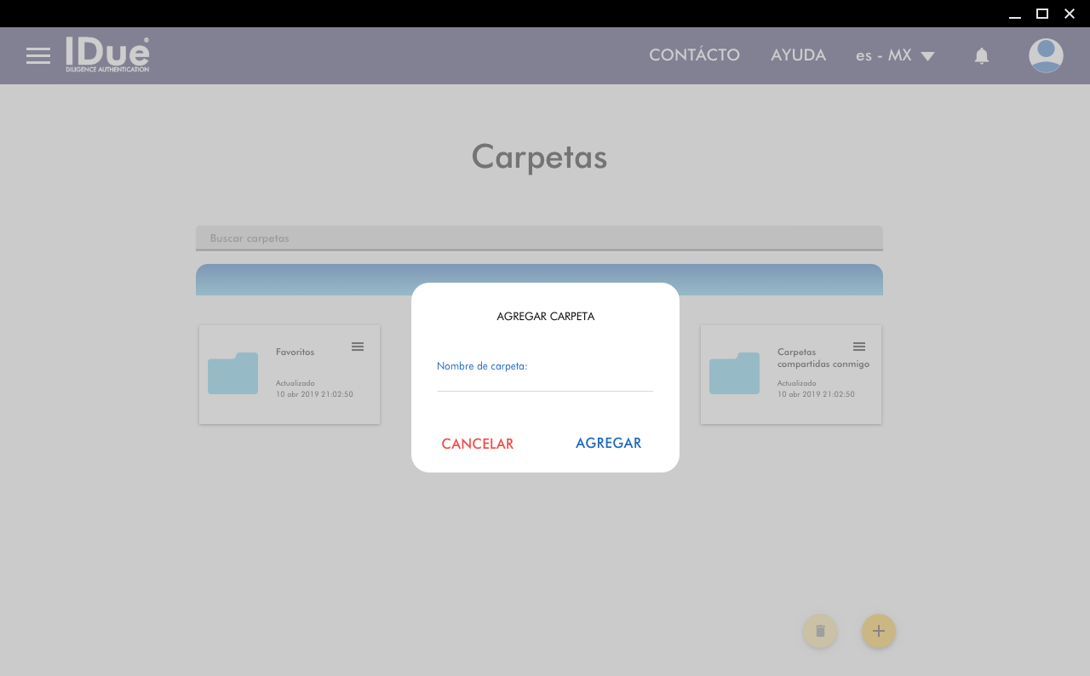Open the CONTÁCTO page
Viewport: 1090px width, 676px height.
click(694, 55)
